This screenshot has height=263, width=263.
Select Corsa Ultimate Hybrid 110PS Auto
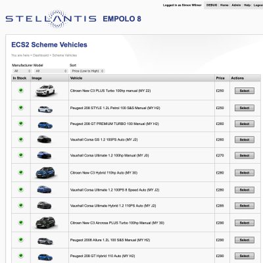pyautogui.click(x=245, y=206)
